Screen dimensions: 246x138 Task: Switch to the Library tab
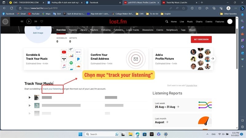coord(83,30)
